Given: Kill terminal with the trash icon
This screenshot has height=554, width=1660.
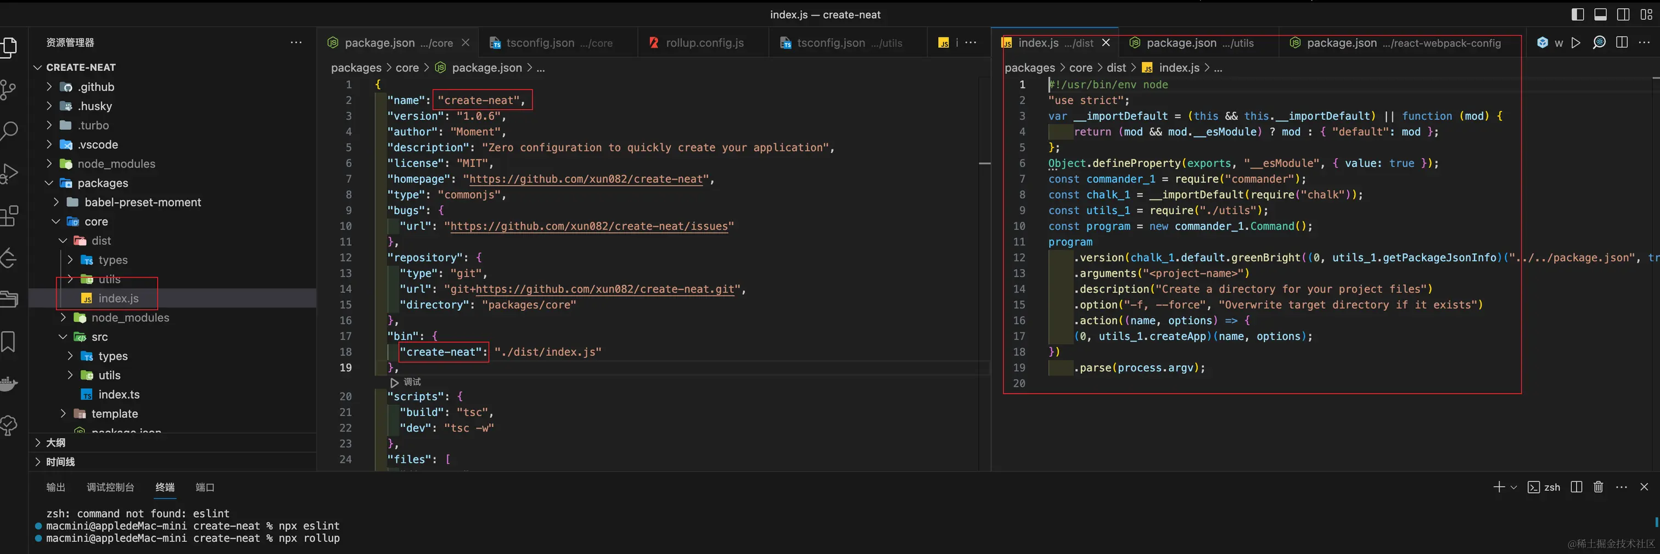Looking at the screenshot, I should [1598, 487].
